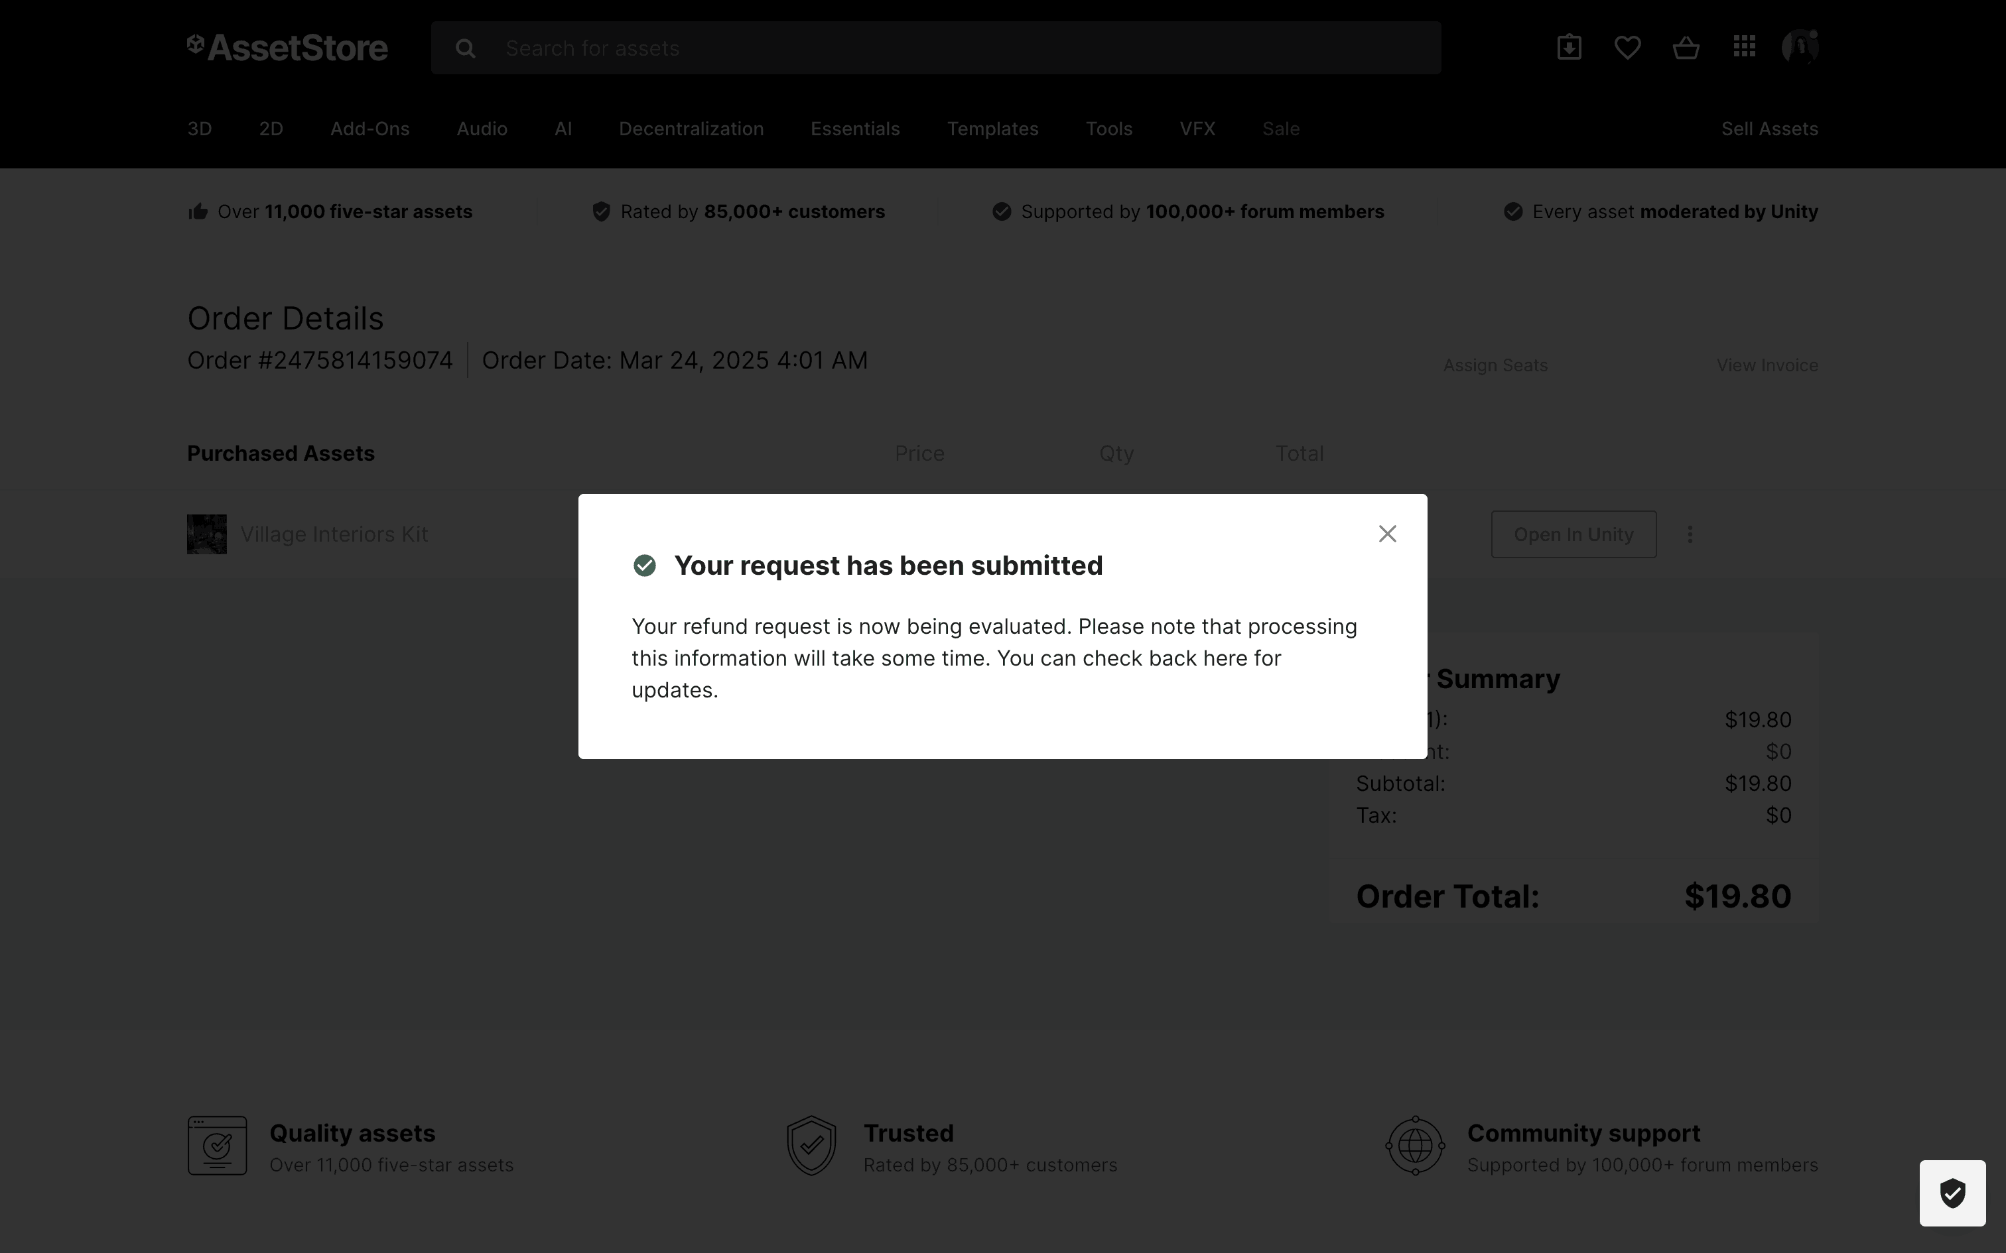The image size is (2006, 1253).
Task: Open the VFX category menu
Action: [1197, 129]
